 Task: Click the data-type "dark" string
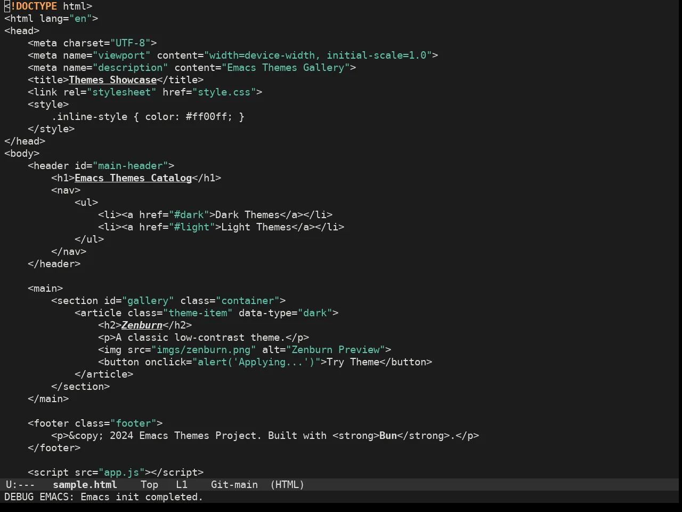pyautogui.click(x=315, y=313)
